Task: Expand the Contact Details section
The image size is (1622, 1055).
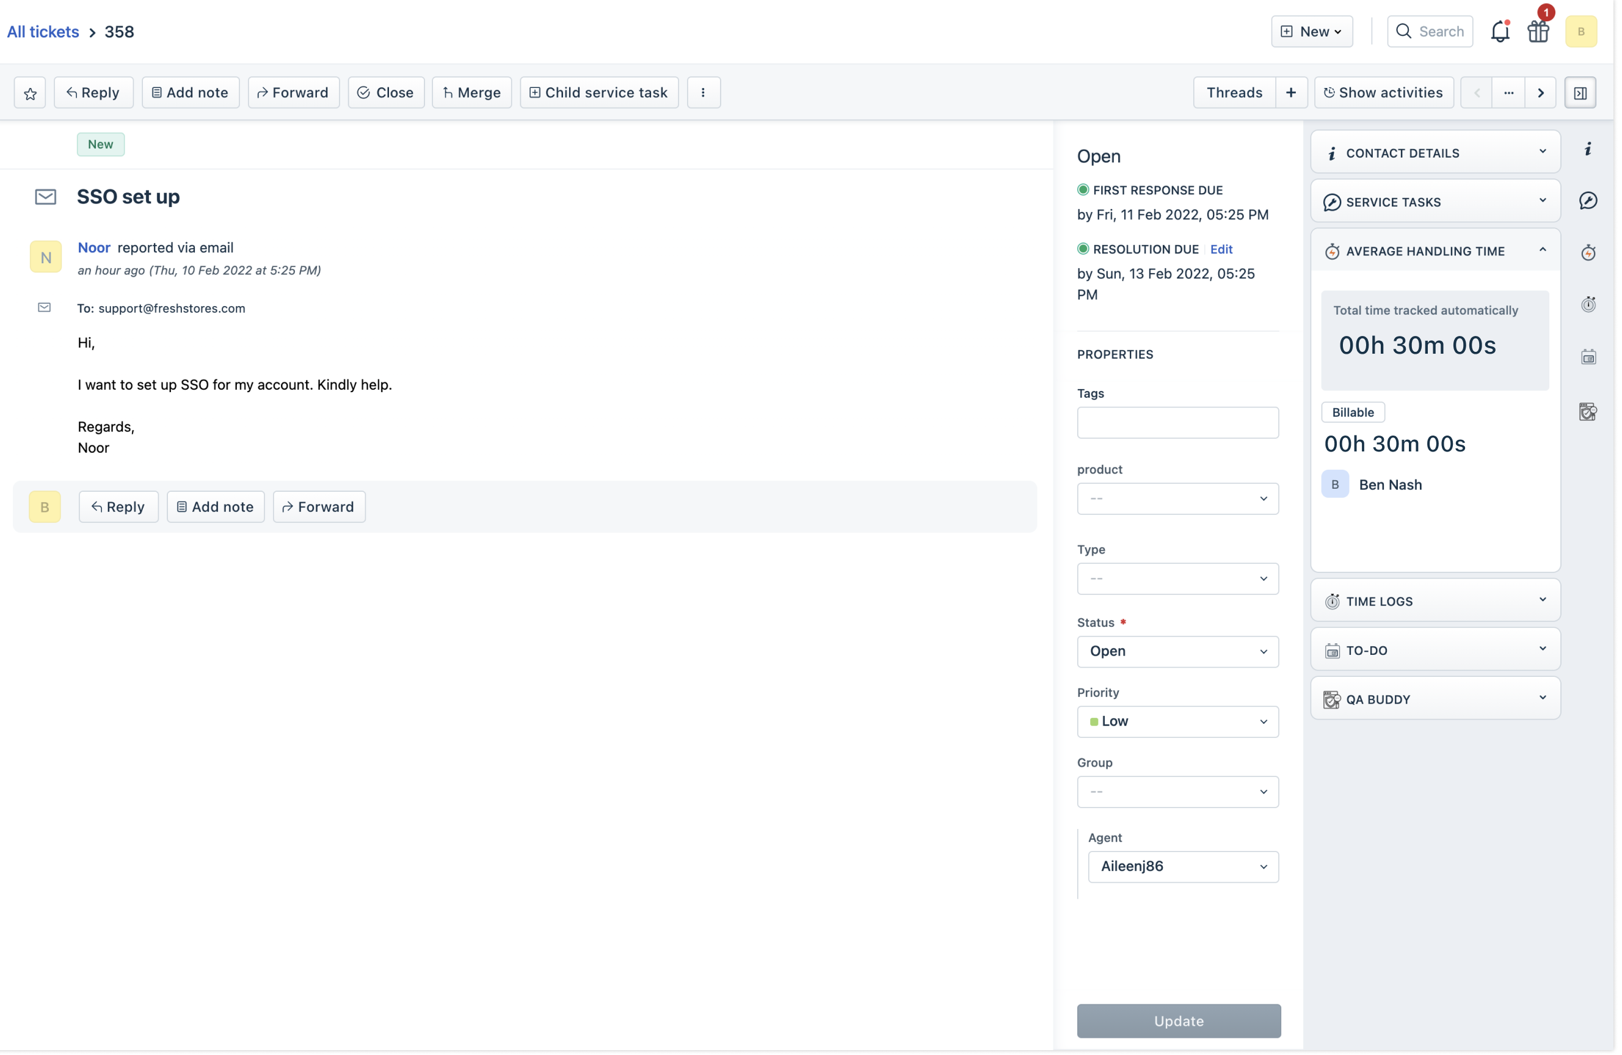Action: [1542, 153]
